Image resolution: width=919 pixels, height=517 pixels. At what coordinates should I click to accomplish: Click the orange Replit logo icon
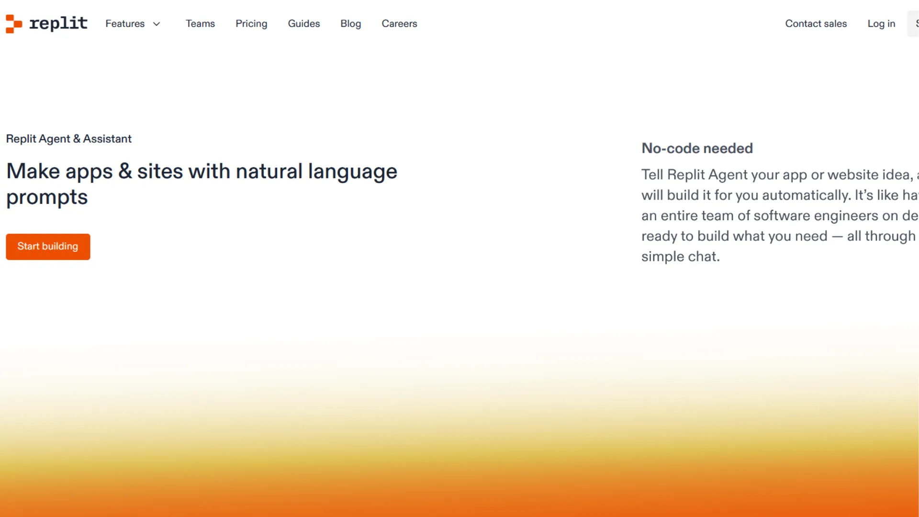[x=14, y=23]
